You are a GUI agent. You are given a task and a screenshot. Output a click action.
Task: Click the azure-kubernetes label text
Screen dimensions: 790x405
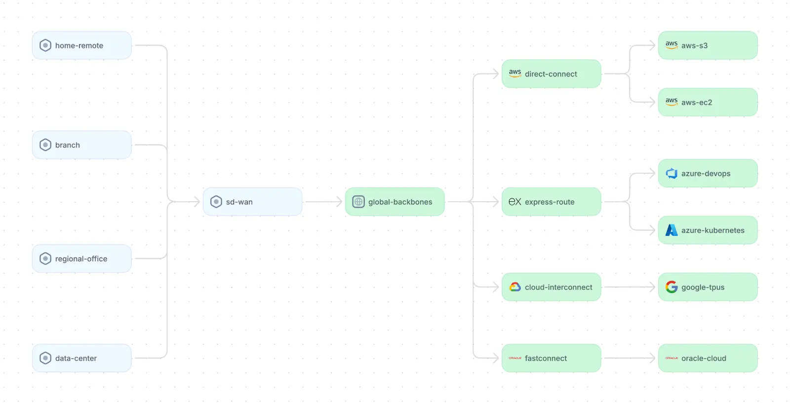tap(712, 230)
